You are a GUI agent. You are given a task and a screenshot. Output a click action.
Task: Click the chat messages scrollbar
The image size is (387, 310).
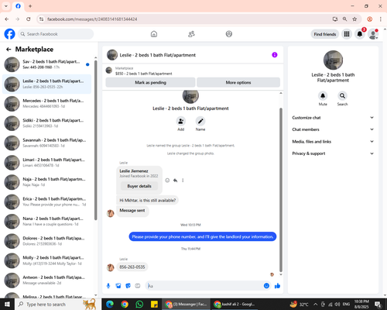(x=281, y=190)
